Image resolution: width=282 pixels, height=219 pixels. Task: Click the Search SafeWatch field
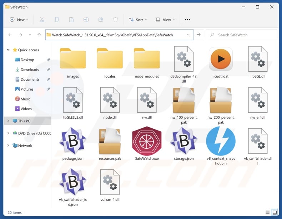coord(241,35)
